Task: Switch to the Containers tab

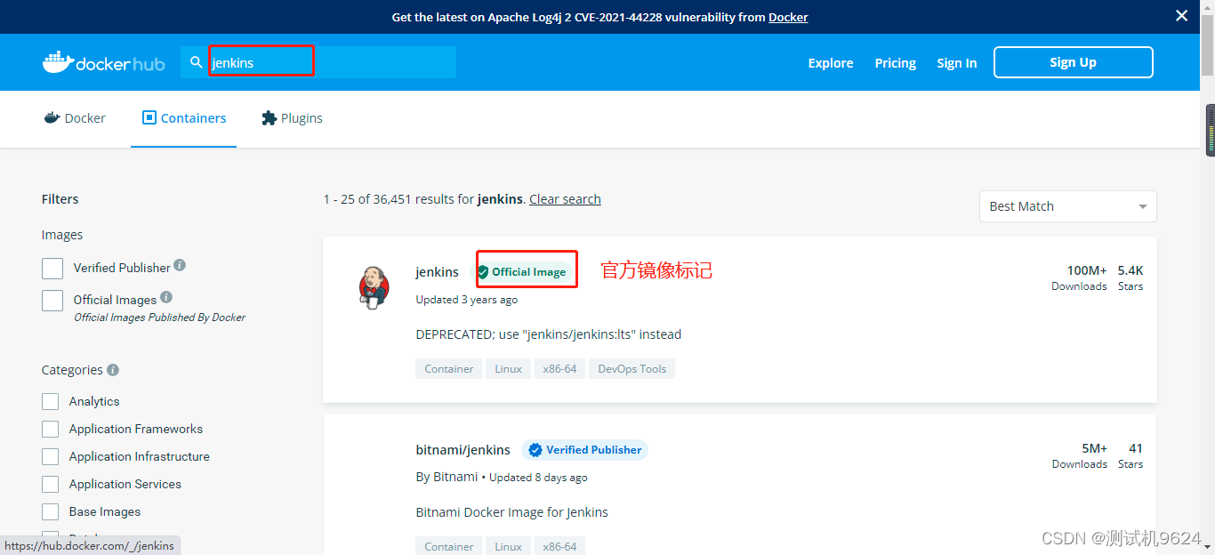Action: [184, 118]
